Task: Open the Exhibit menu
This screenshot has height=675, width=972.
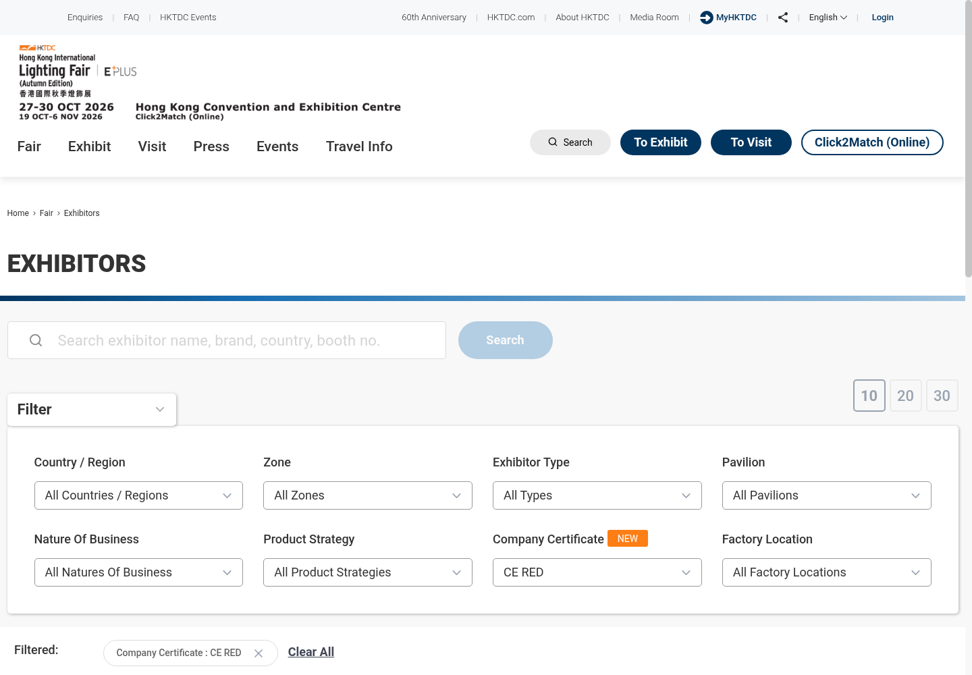Action: point(89,146)
